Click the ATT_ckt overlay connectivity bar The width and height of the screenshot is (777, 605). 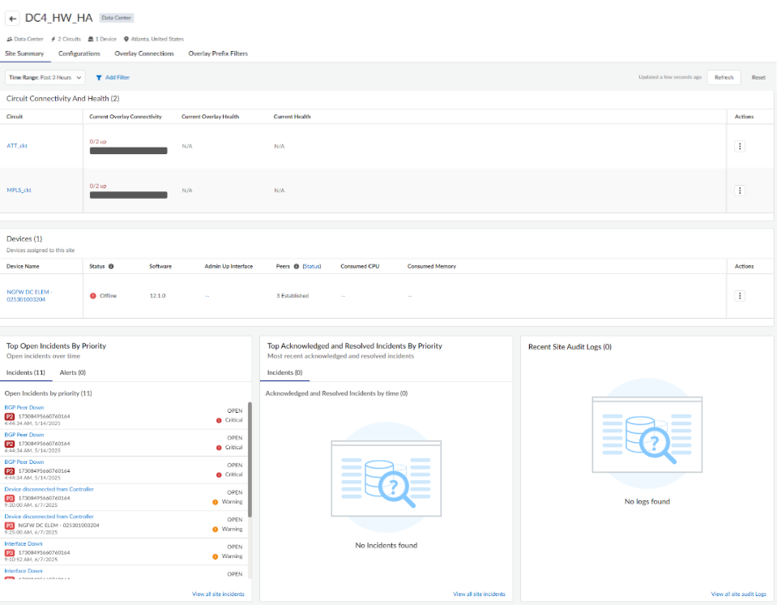coord(128,151)
